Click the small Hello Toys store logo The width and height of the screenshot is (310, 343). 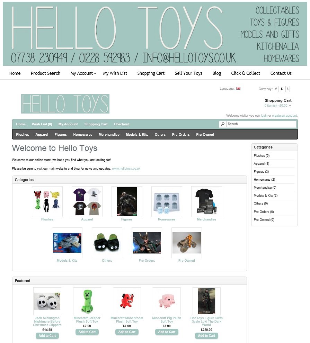pyautogui.click(x=65, y=104)
